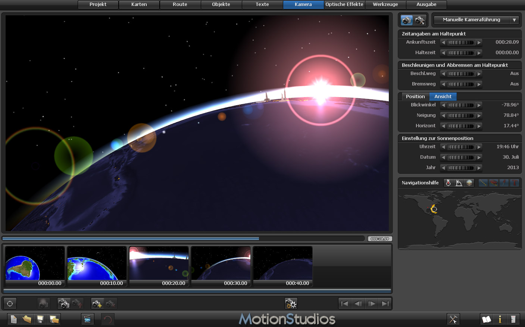Switch to the Position tab
525x327 pixels.
pyautogui.click(x=415, y=96)
